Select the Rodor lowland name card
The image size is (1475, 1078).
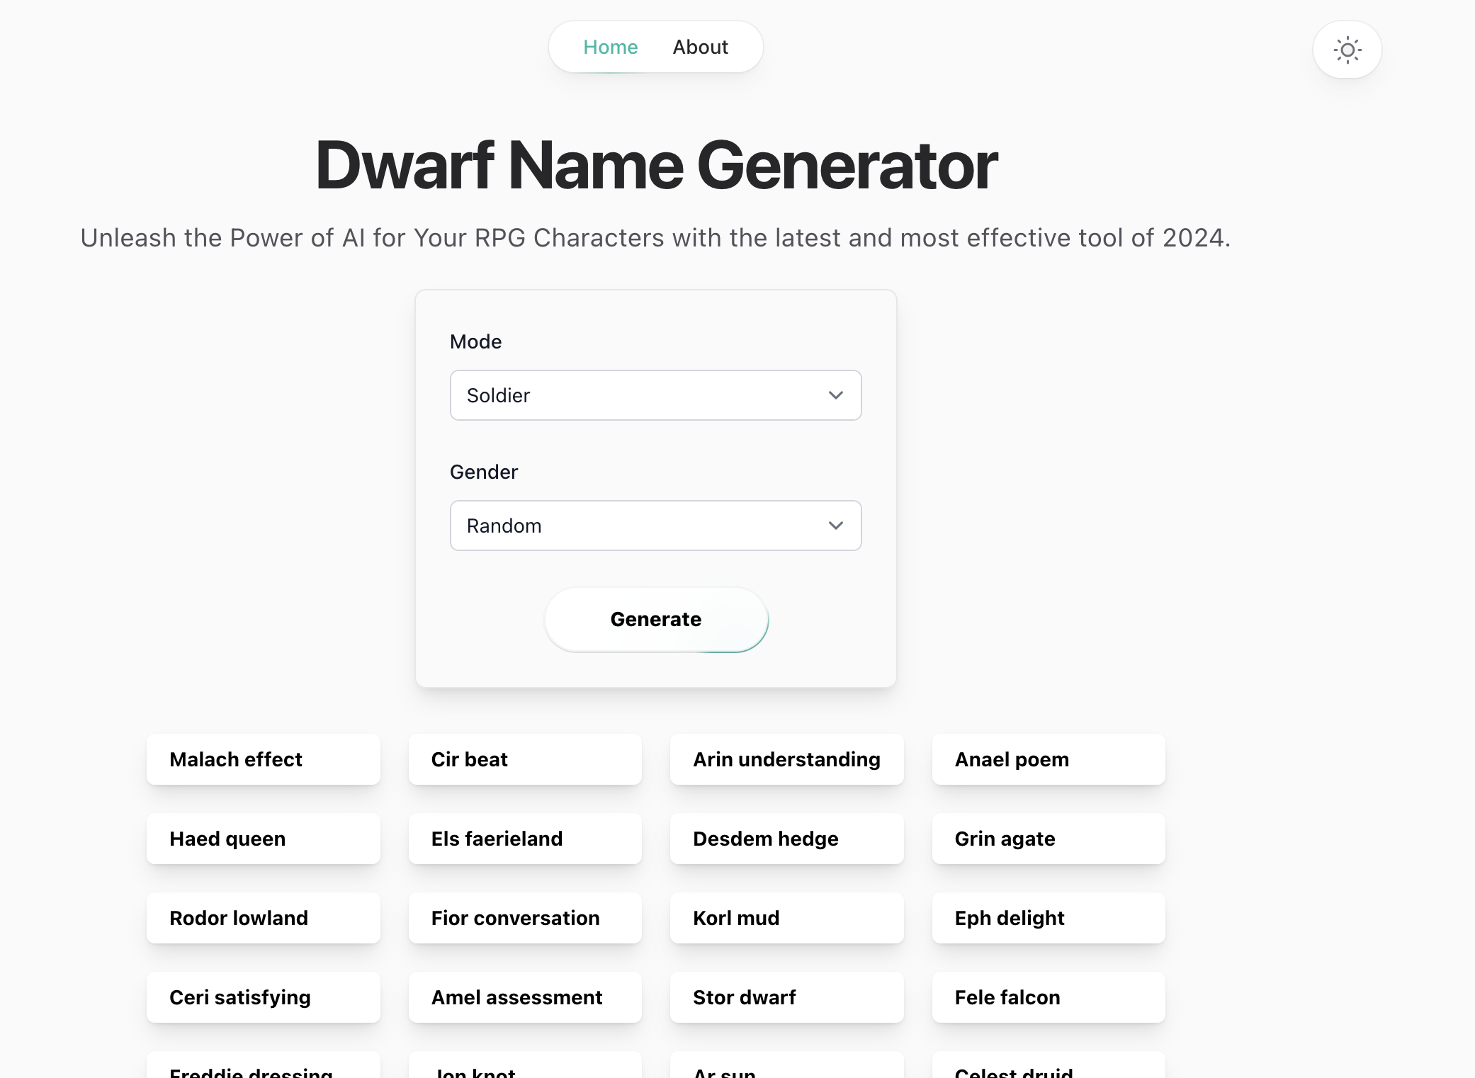pyautogui.click(x=263, y=918)
